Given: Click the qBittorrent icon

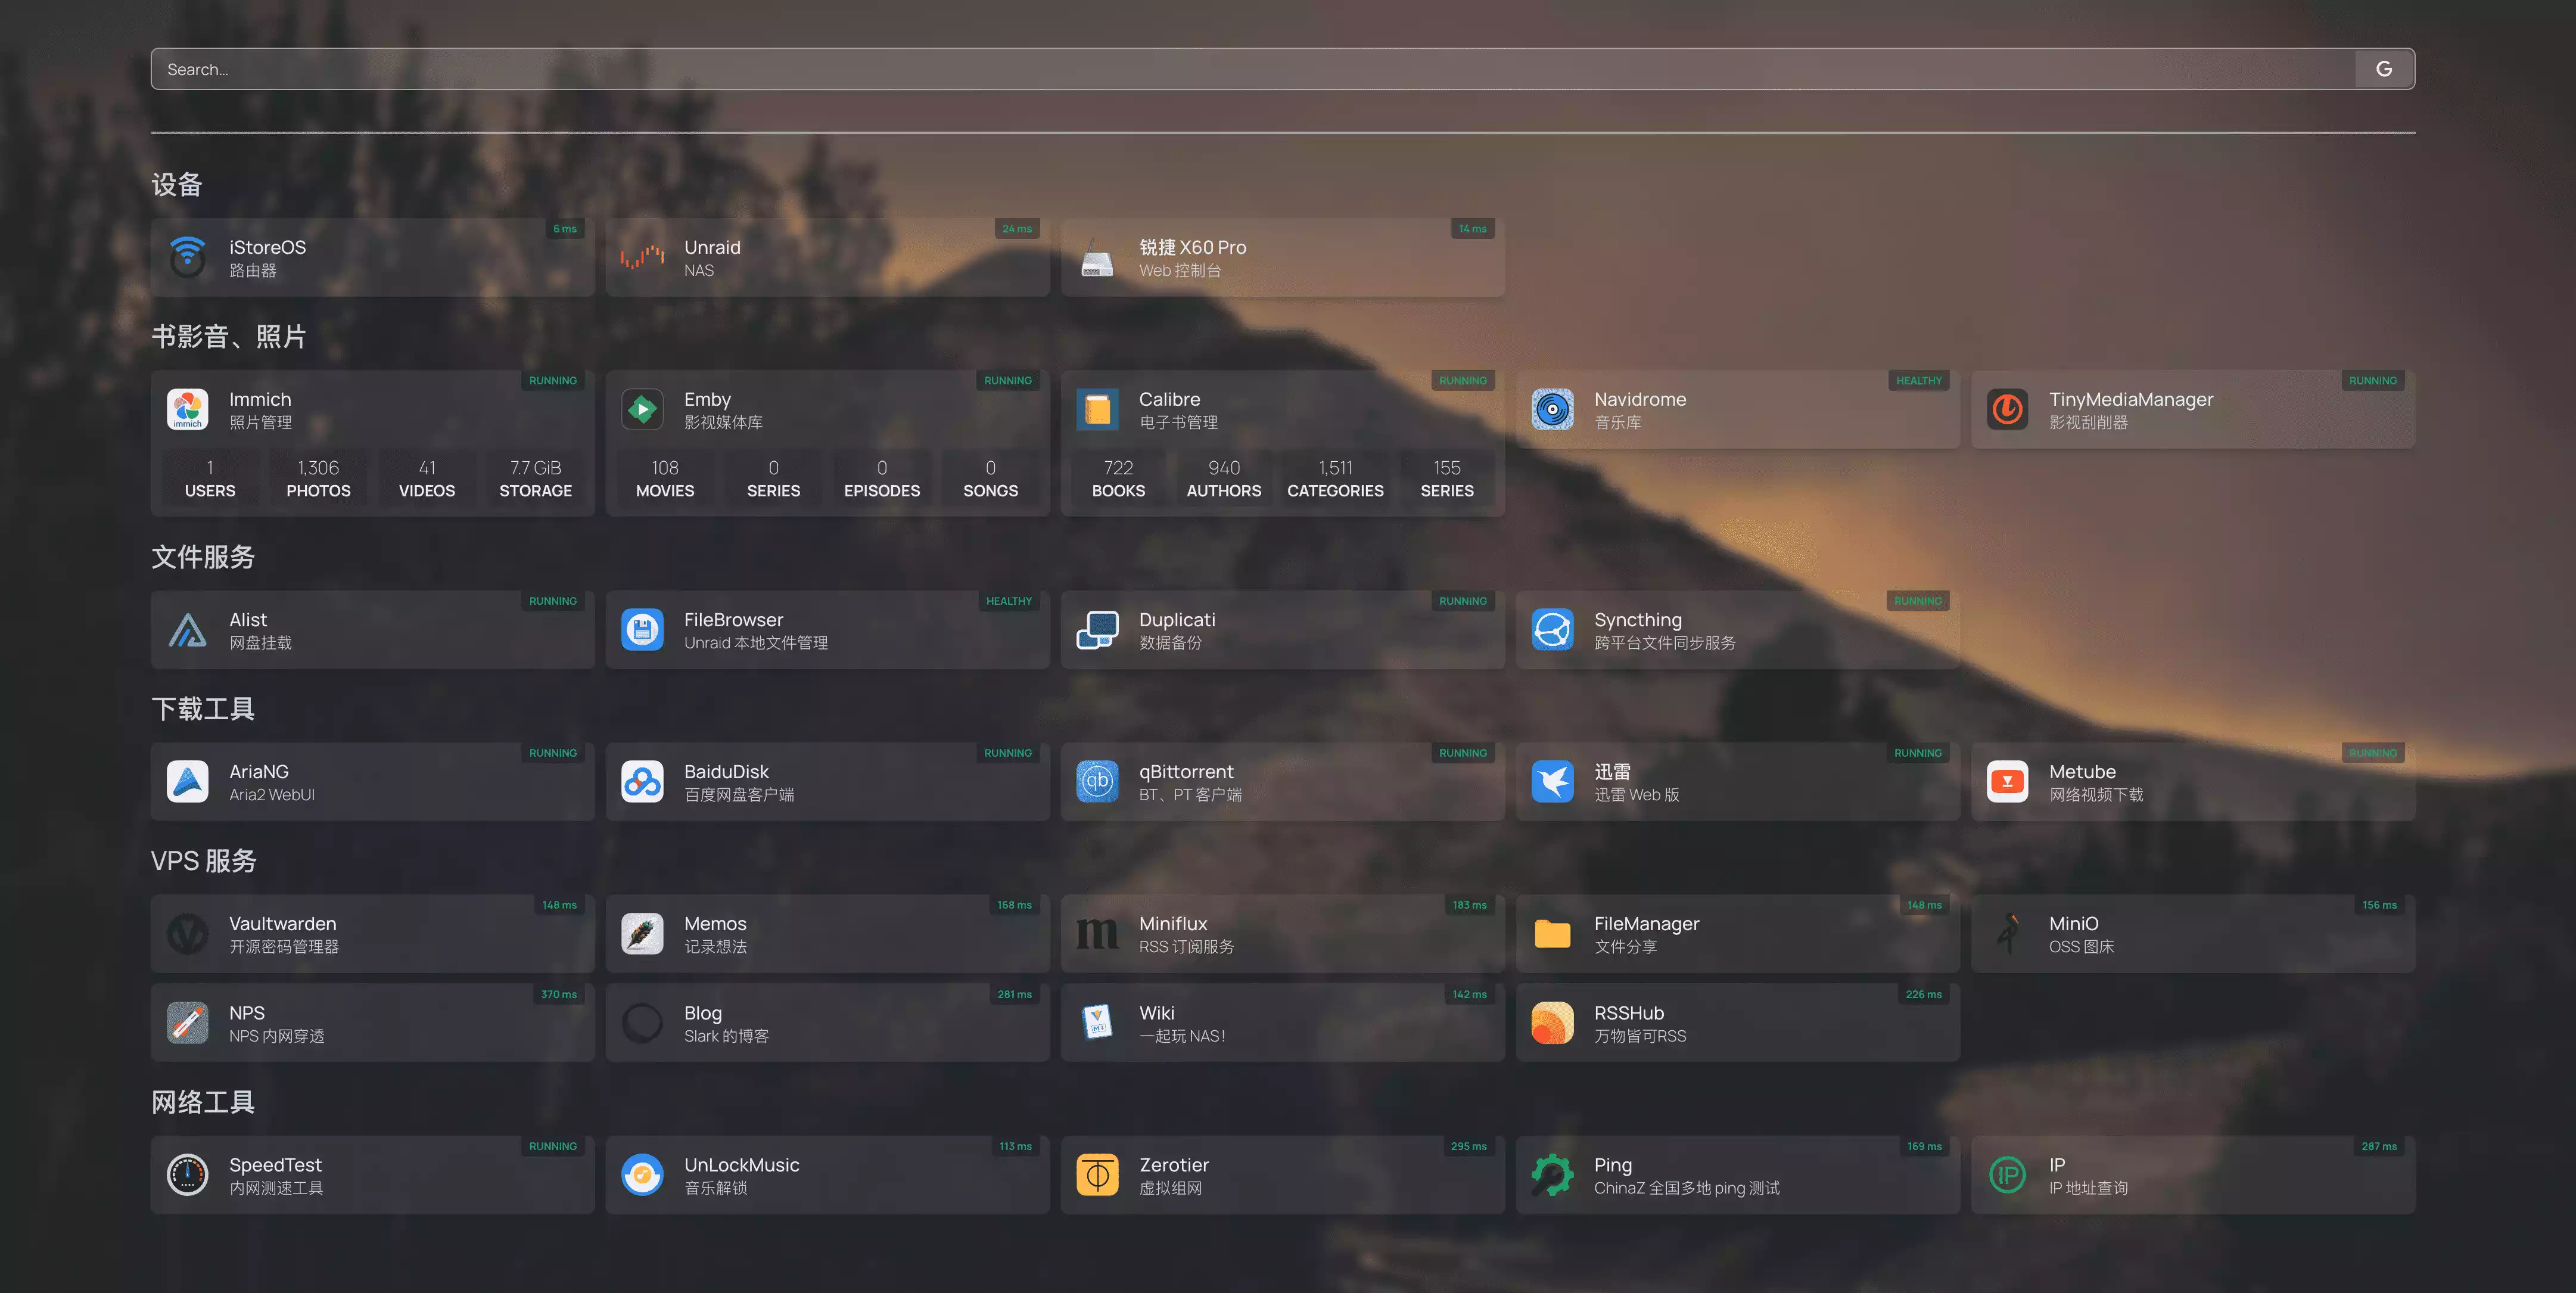Looking at the screenshot, I should (x=1097, y=782).
